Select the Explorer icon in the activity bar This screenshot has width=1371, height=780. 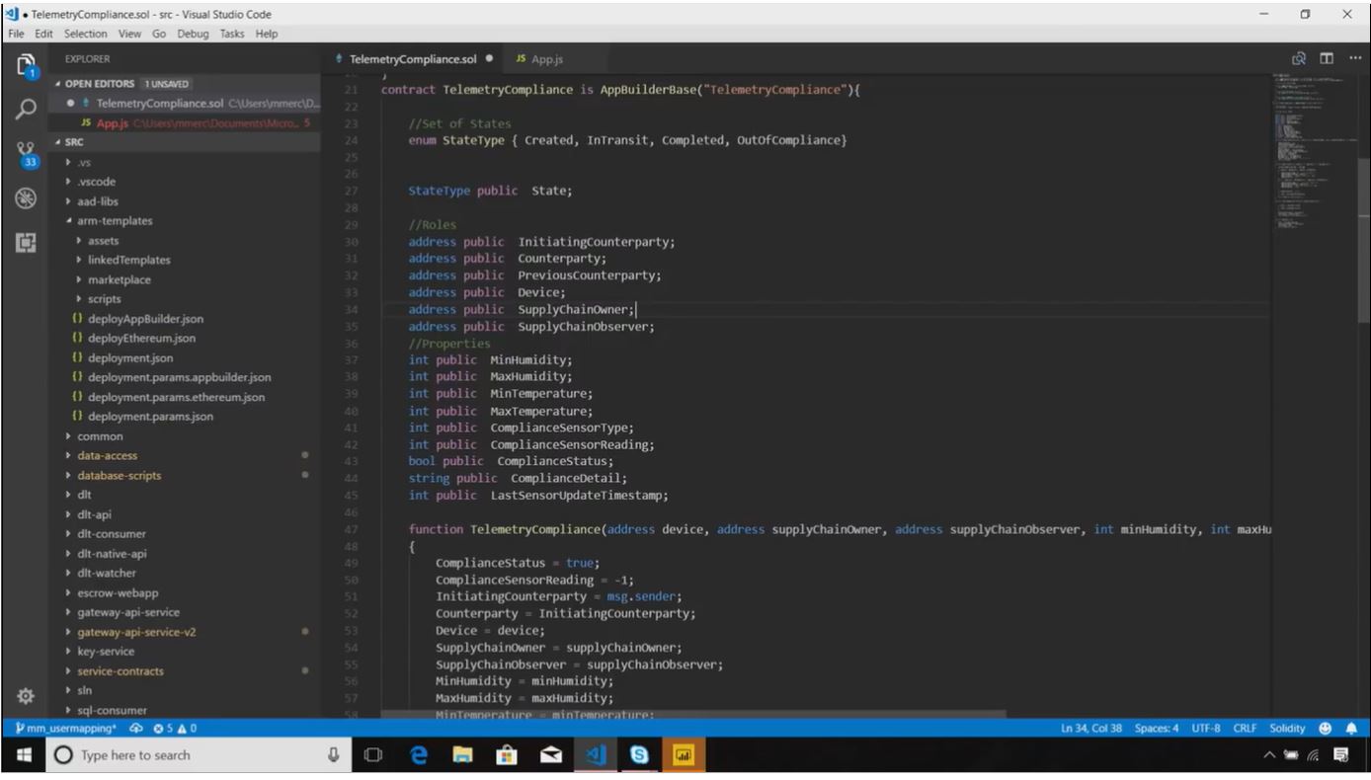coord(26,64)
